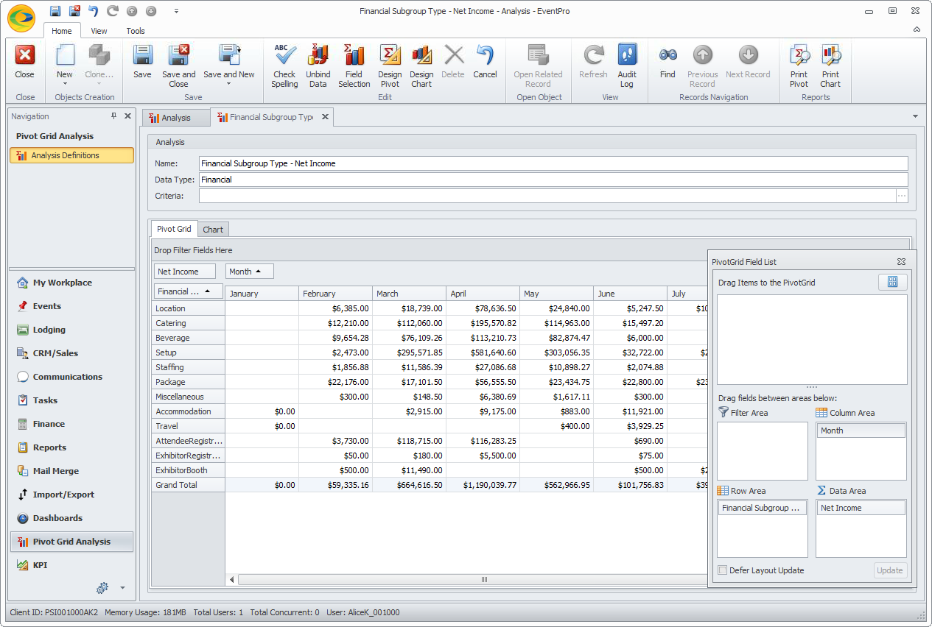Choose Save and Close in the ribbon
The image size is (932, 627).
(x=179, y=65)
